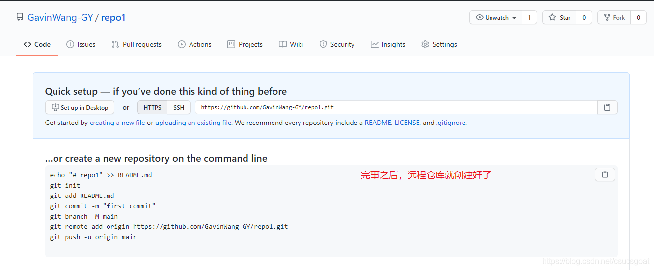Click the board icon on Projects tab
Screen dimensions: 654x270
pyautogui.click(x=231, y=44)
